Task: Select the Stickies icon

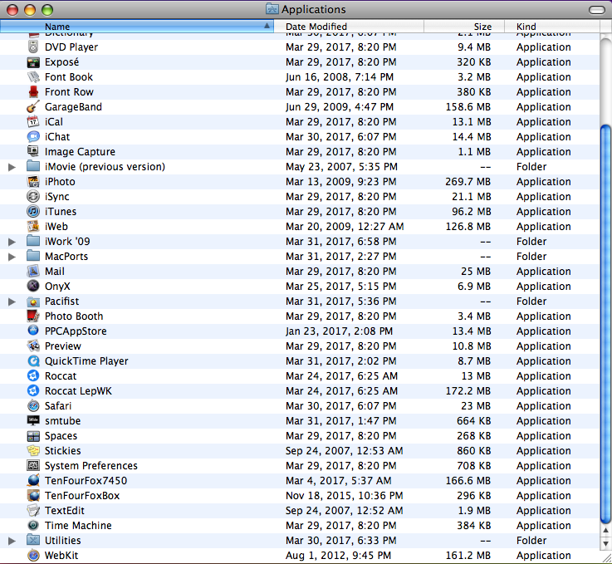Action: tap(33, 451)
